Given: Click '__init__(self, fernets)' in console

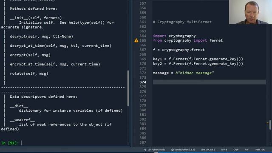Looking at the screenshot, I should coord(36,18).
